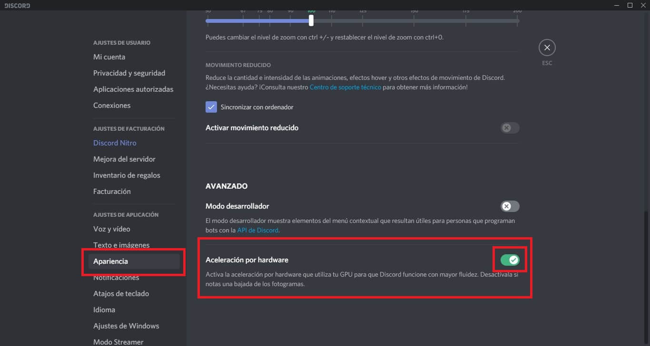
Task: Click the zoom level slider handle
Action: coord(311,20)
